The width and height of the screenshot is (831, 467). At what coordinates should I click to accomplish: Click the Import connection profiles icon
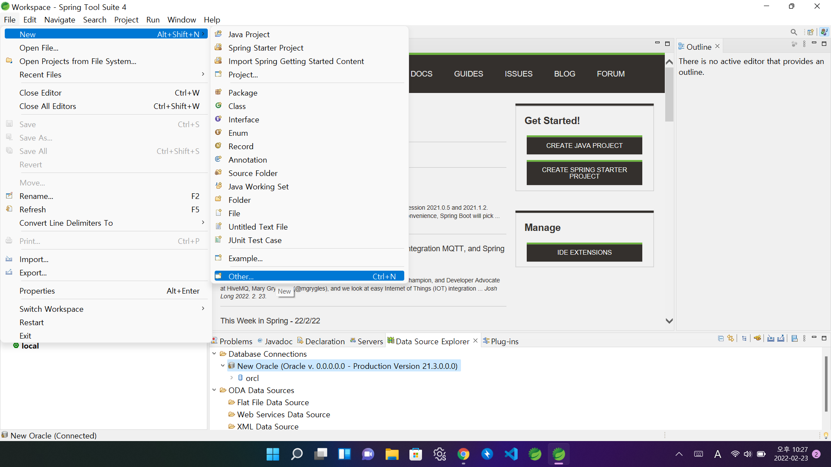point(771,339)
